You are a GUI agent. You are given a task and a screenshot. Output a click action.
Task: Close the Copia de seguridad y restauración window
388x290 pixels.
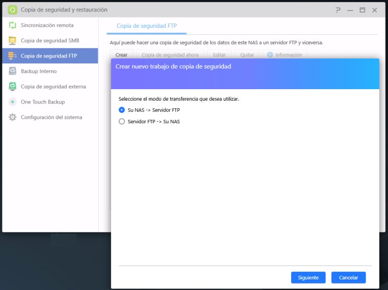click(x=375, y=10)
